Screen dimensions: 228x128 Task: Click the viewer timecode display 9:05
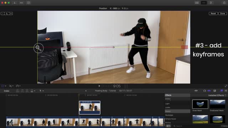point(117,86)
